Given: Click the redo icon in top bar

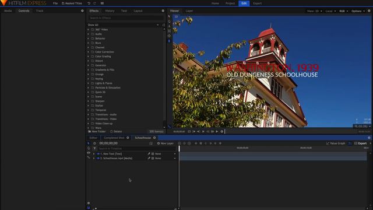Looking at the screenshot, I should [x=94, y=3].
